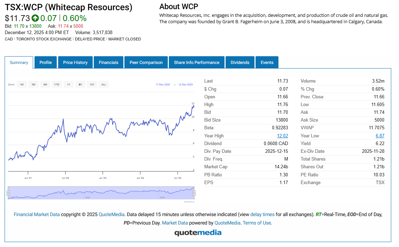Open the Financial Market Data link
Viewport: 399px width, 247px height.
point(37,214)
